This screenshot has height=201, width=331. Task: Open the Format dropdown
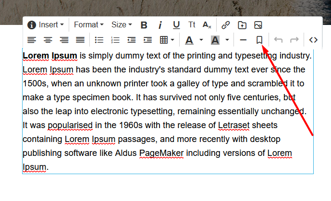tap(89, 25)
